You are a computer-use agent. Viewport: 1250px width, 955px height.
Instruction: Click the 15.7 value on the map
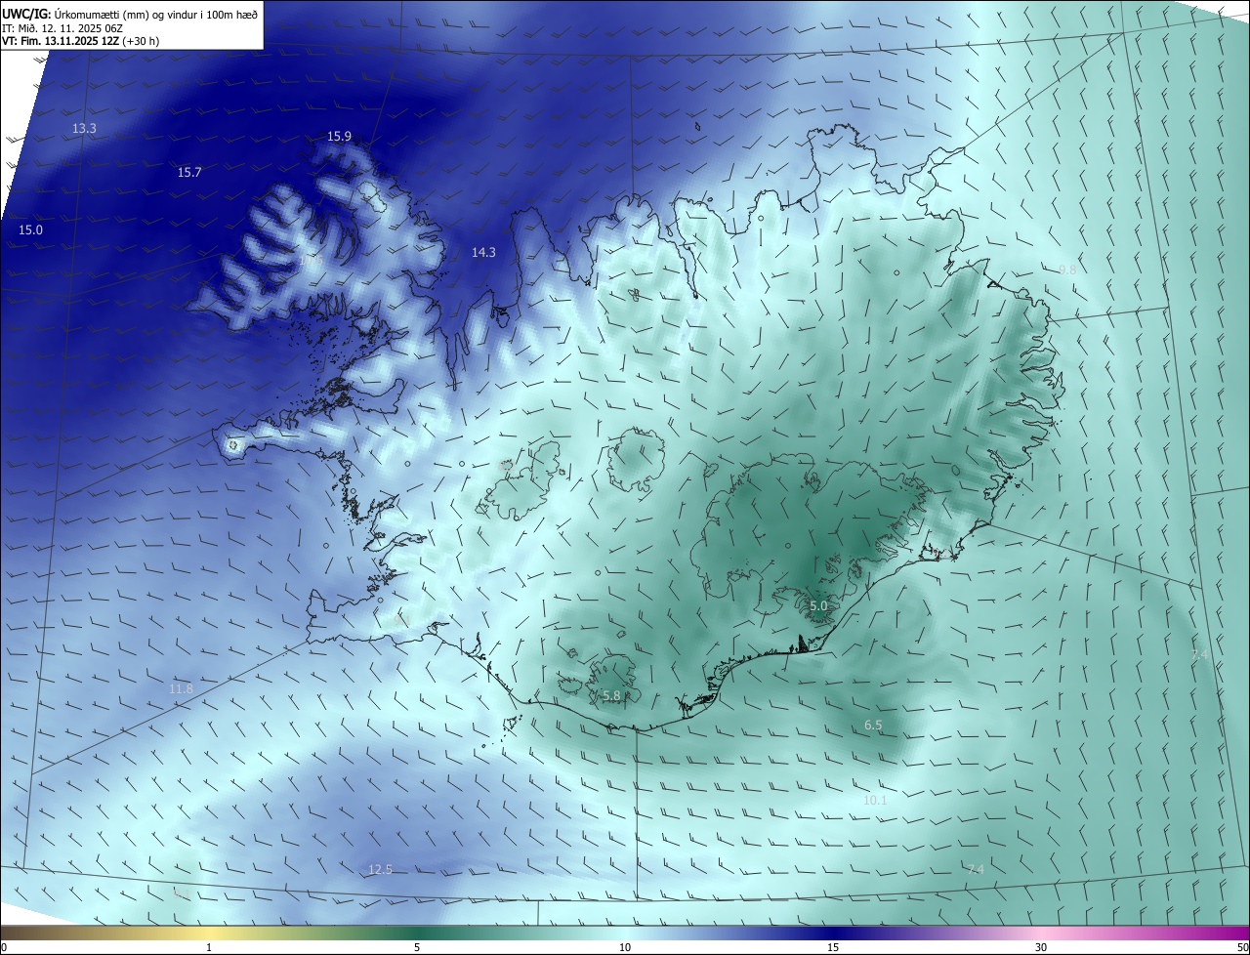point(189,173)
